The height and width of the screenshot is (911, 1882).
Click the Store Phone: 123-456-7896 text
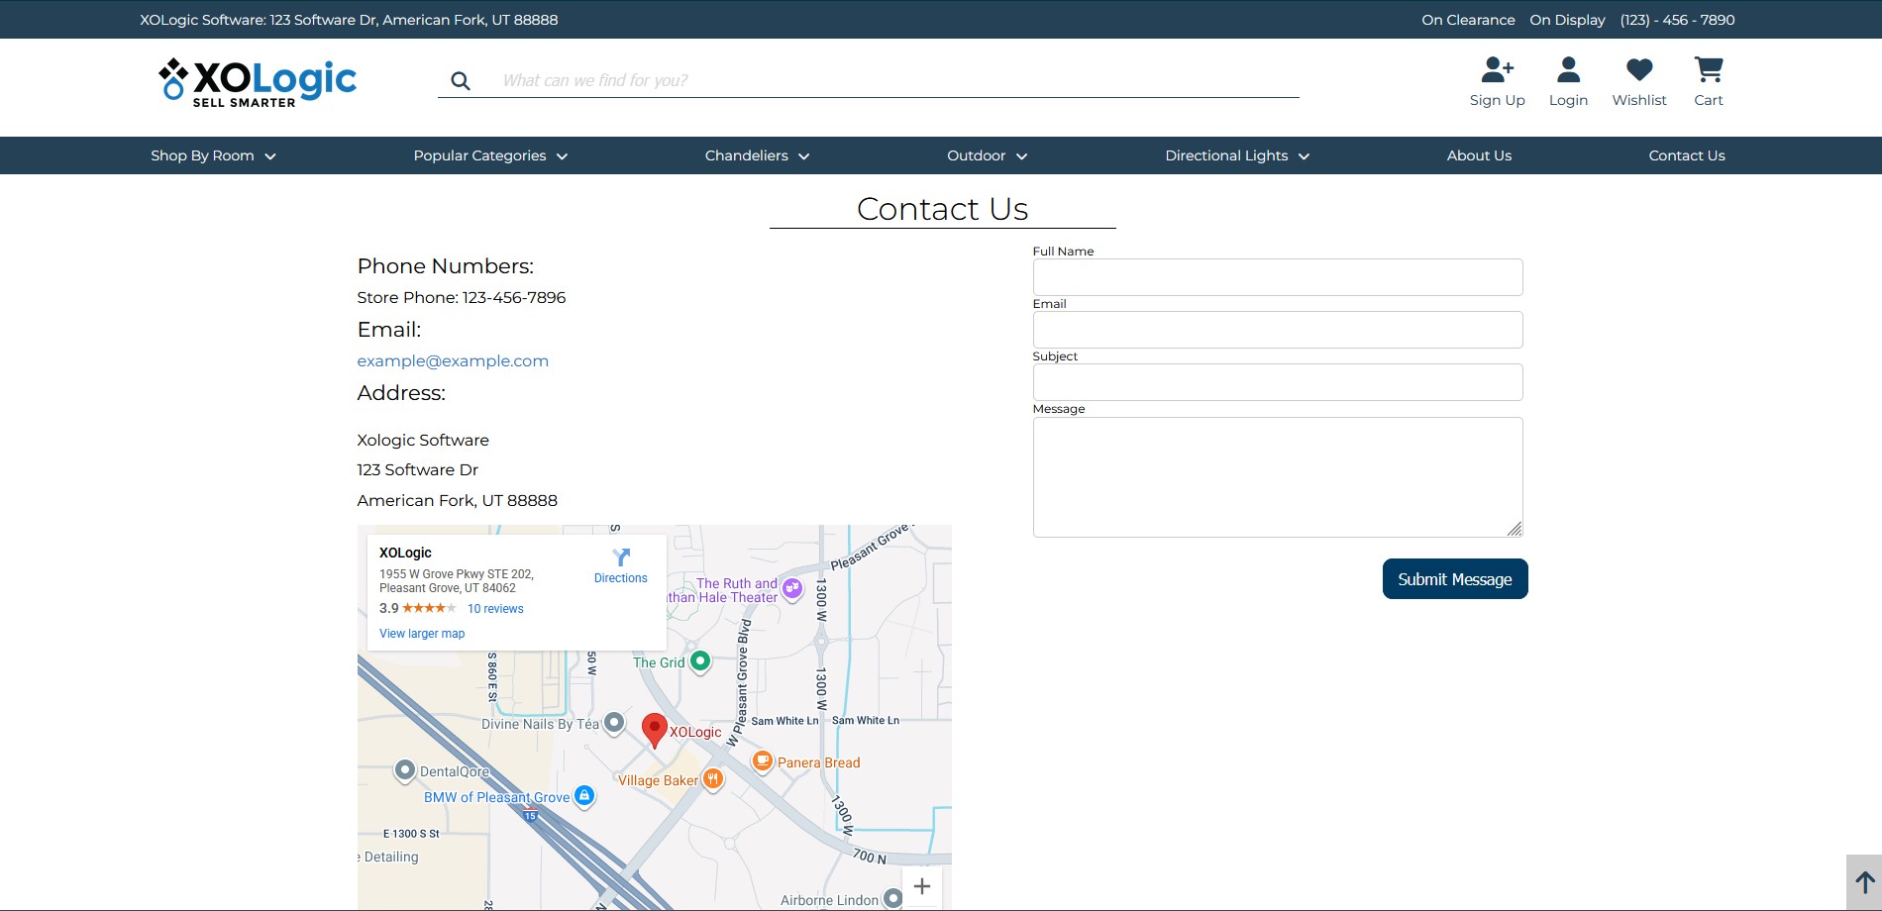462,298
